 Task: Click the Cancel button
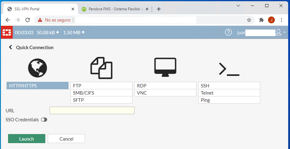[66, 139]
